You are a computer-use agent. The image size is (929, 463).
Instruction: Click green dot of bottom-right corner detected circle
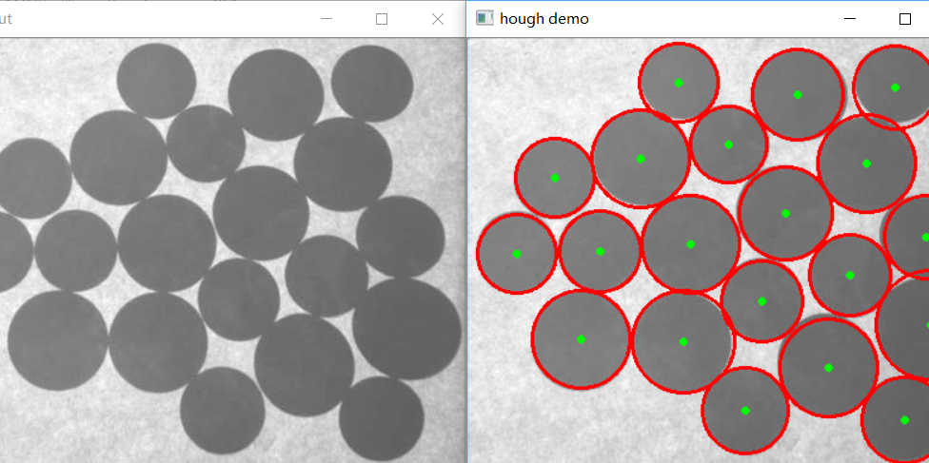coord(904,419)
